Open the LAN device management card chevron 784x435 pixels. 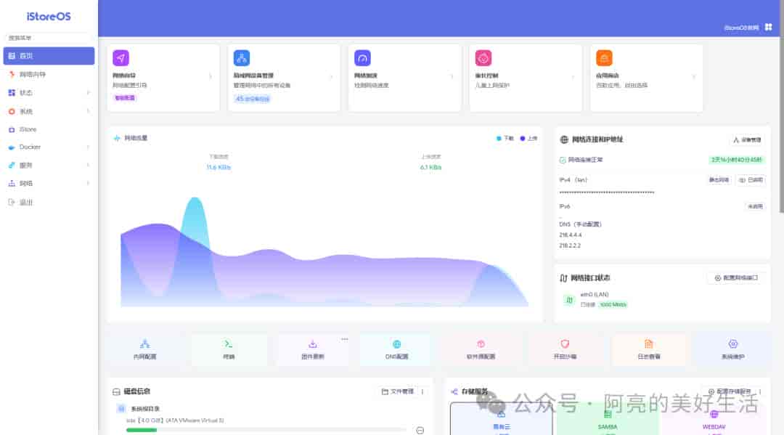[332, 76]
